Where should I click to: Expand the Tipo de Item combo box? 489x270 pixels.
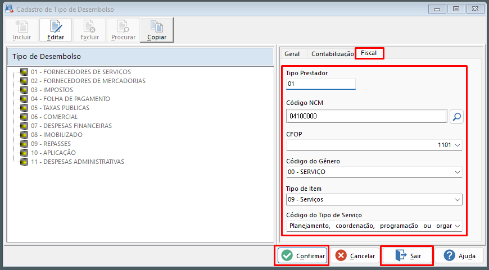coord(374,199)
